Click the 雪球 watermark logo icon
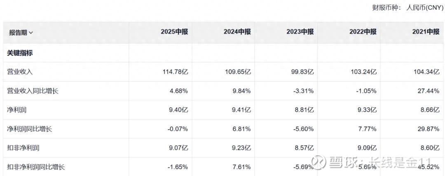445x176 pixels. (318, 162)
